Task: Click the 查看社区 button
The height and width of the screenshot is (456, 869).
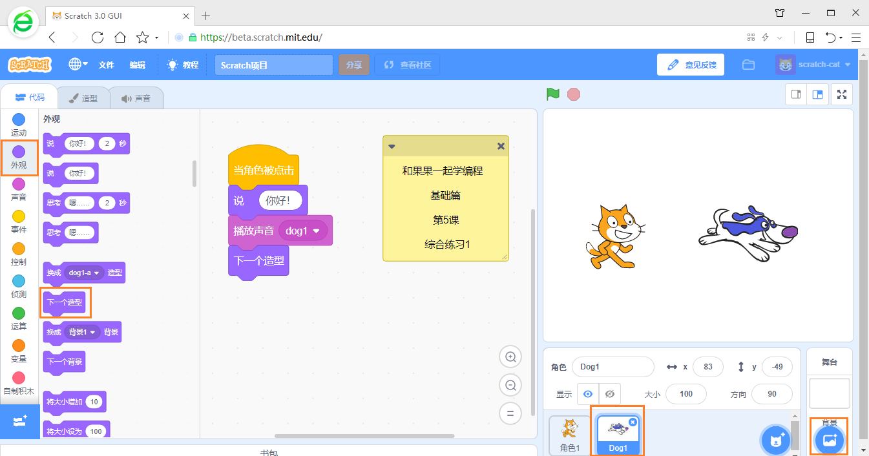Action: point(408,65)
